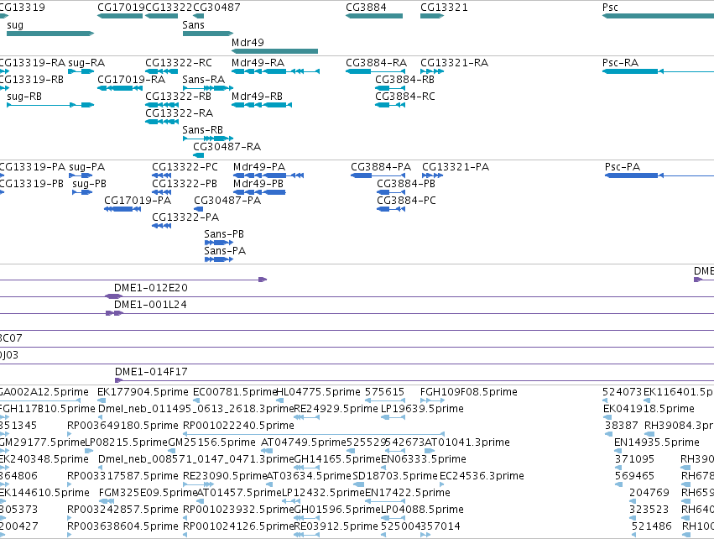Image resolution: width=714 pixels, height=539 pixels.
Task: Click the CG30487-PA protein label
Action: tap(227, 201)
